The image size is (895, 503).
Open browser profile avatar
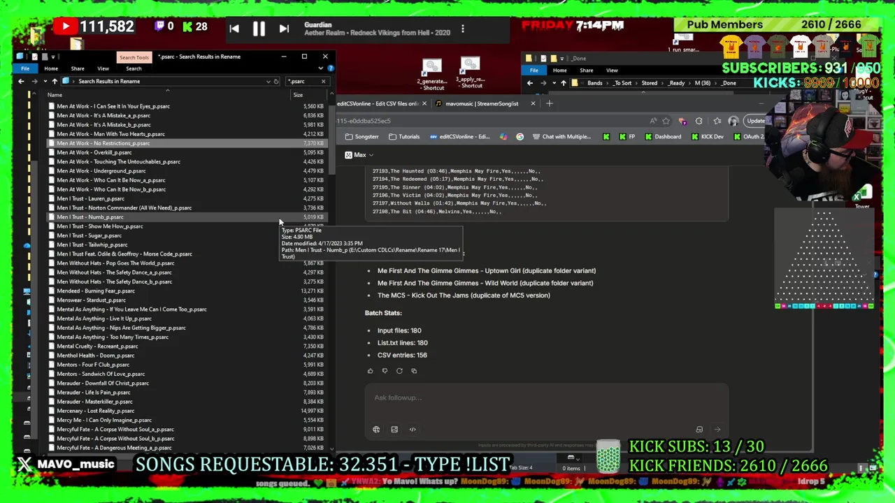point(733,121)
